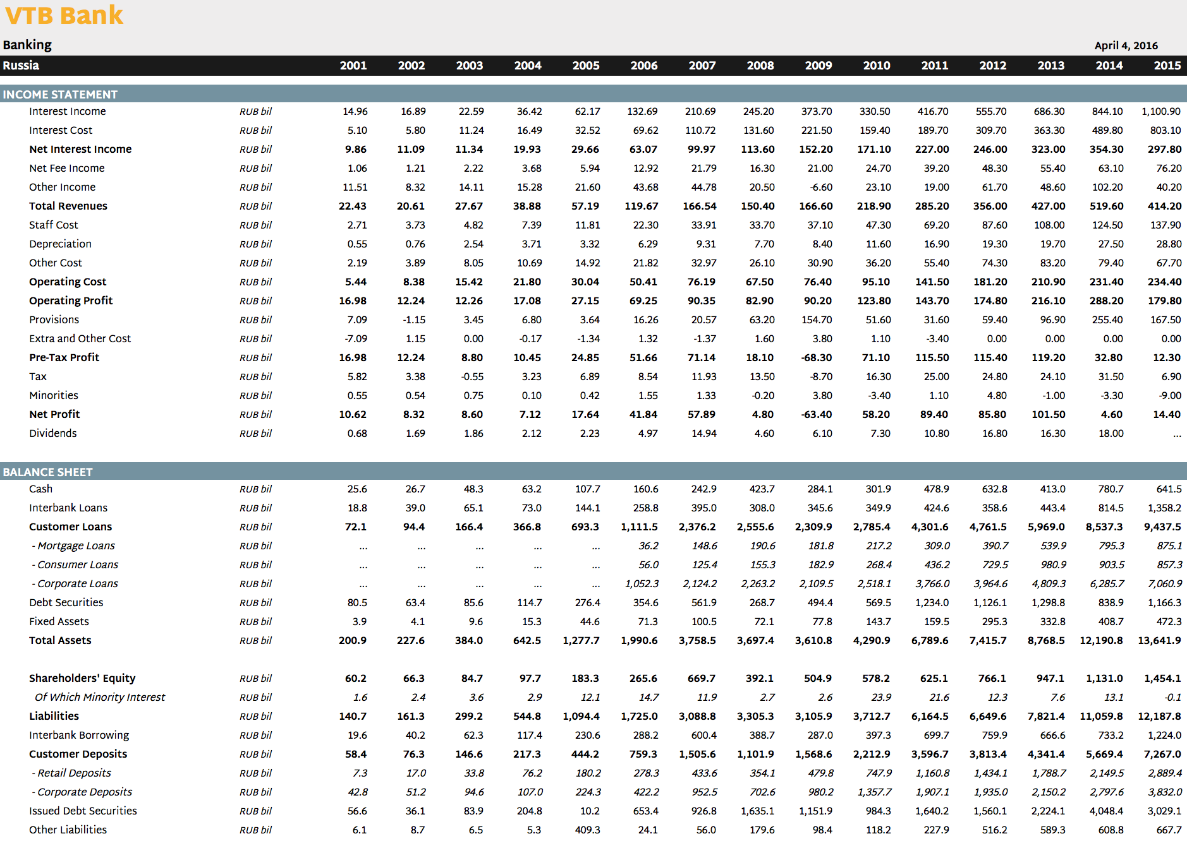
Task: Select the Staff Cost row label
Action: click(54, 225)
